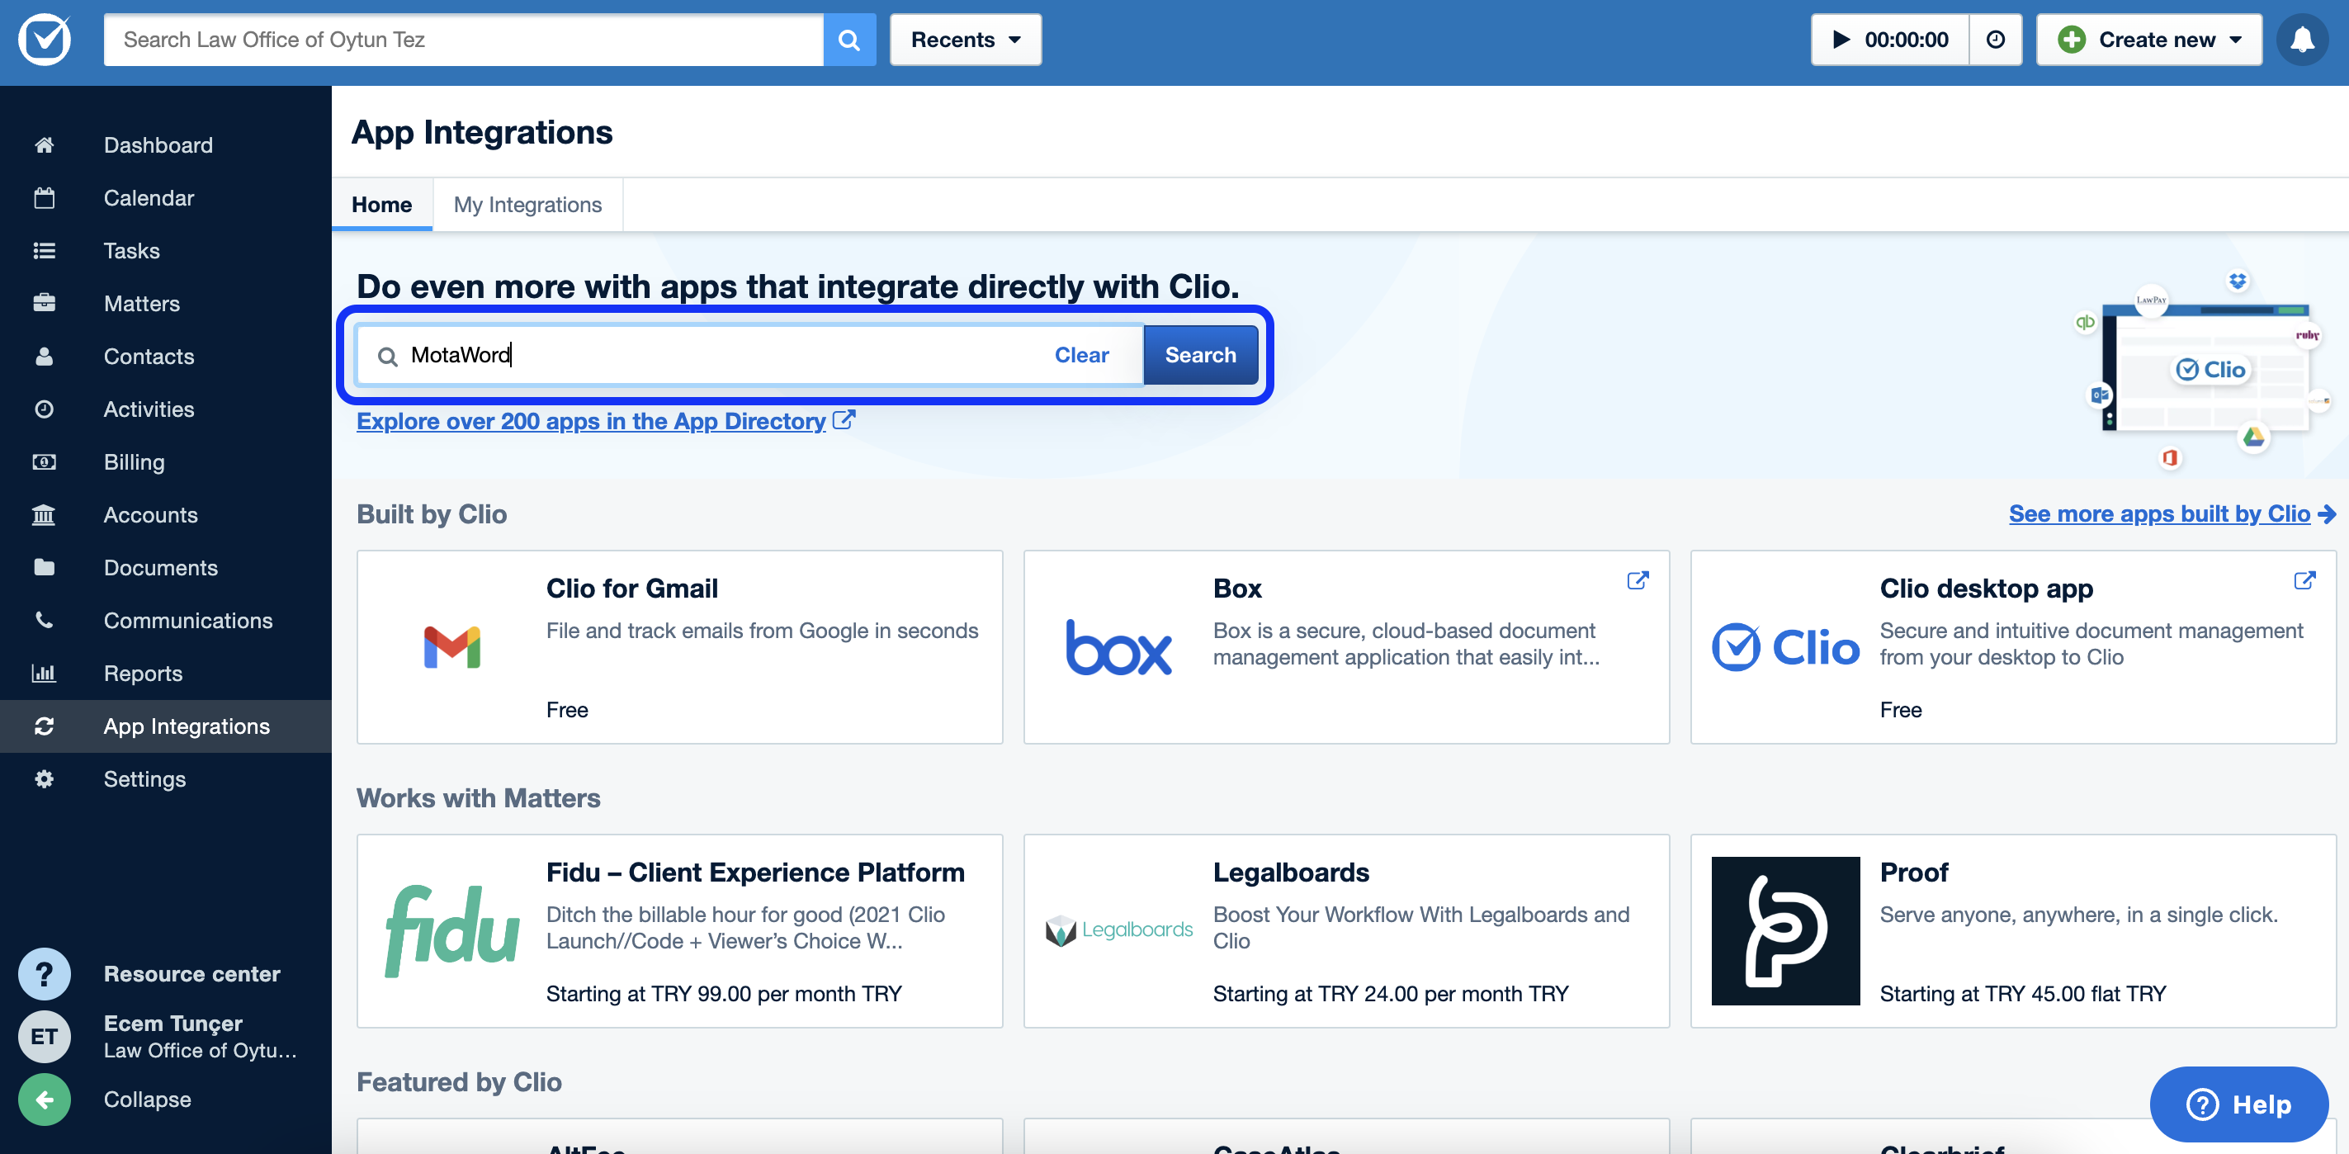Expand the Create new dropdown

click(x=2149, y=40)
